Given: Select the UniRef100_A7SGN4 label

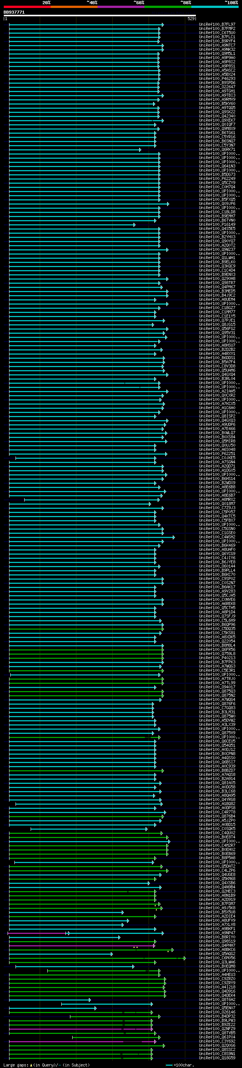Looking at the screenshot, I should [217, 462].
